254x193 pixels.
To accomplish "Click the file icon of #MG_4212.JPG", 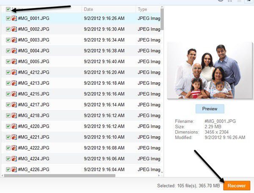I will [14, 73].
